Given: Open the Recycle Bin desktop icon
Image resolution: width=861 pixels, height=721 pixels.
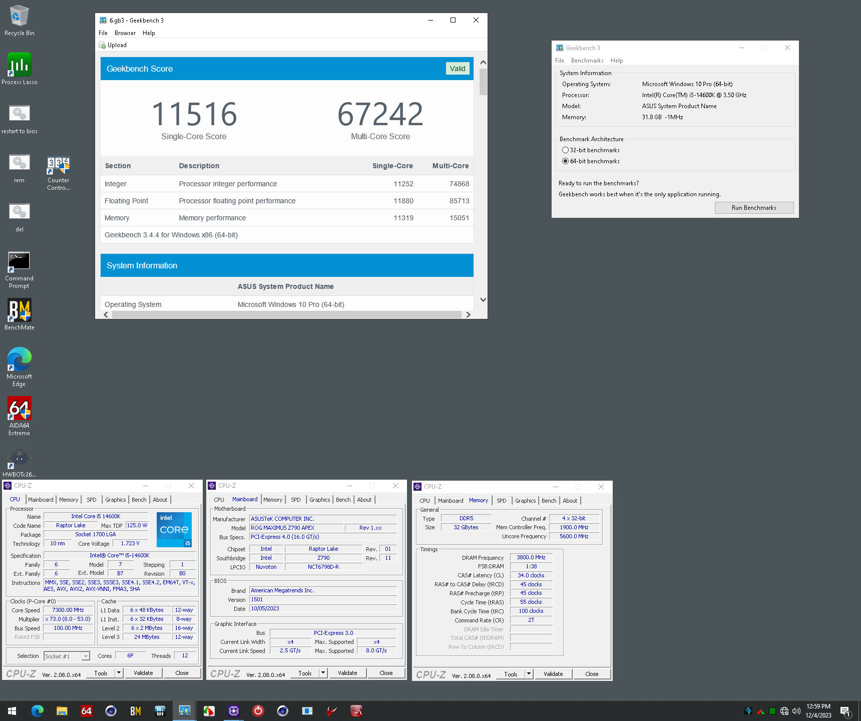Looking at the screenshot, I should tap(20, 21).
